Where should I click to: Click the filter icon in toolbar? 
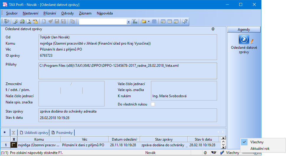pyautogui.click(x=135, y=22)
